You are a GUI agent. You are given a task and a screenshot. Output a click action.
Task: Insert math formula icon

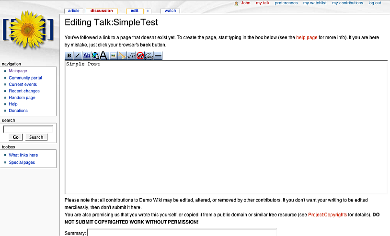(x=131, y=56)
